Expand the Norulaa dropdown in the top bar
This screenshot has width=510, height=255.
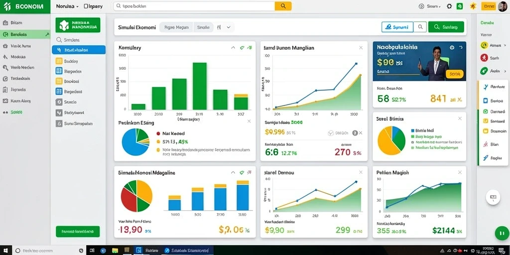(67, 6)
